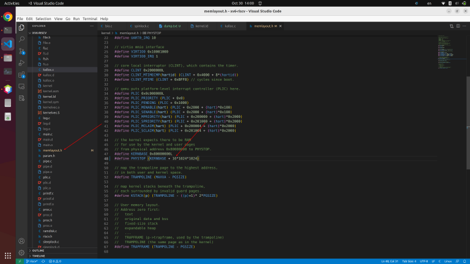This screenshot has height=264, width=470.
Task: Switch to the kalloc.c editor tab
Action: 230,26
